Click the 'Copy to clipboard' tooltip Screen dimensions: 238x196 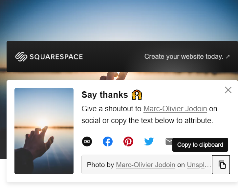click(200, 145)
